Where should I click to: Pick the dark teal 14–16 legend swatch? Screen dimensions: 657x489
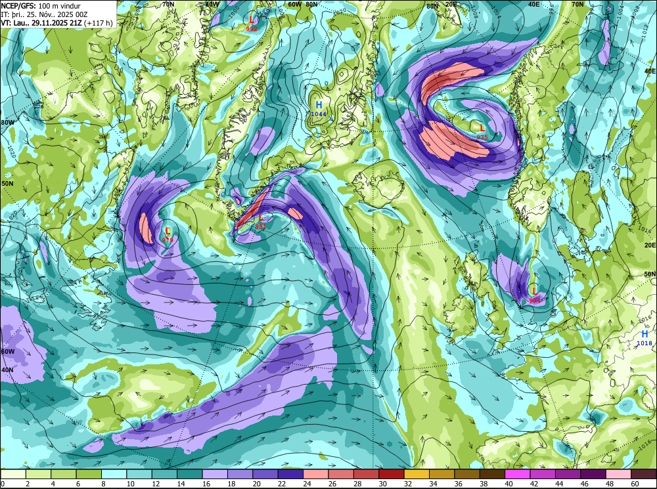pos(189,474)
